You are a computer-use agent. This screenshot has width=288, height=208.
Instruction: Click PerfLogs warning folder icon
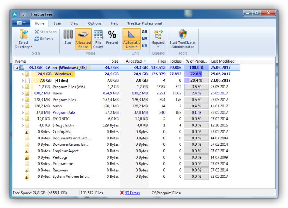[27, 157]
